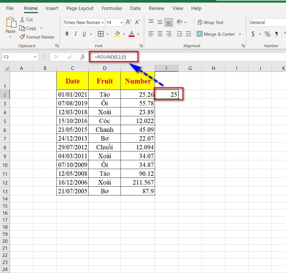Click the Format Painter brush icon
The image size is (286, 273).
tap(22, 37)
